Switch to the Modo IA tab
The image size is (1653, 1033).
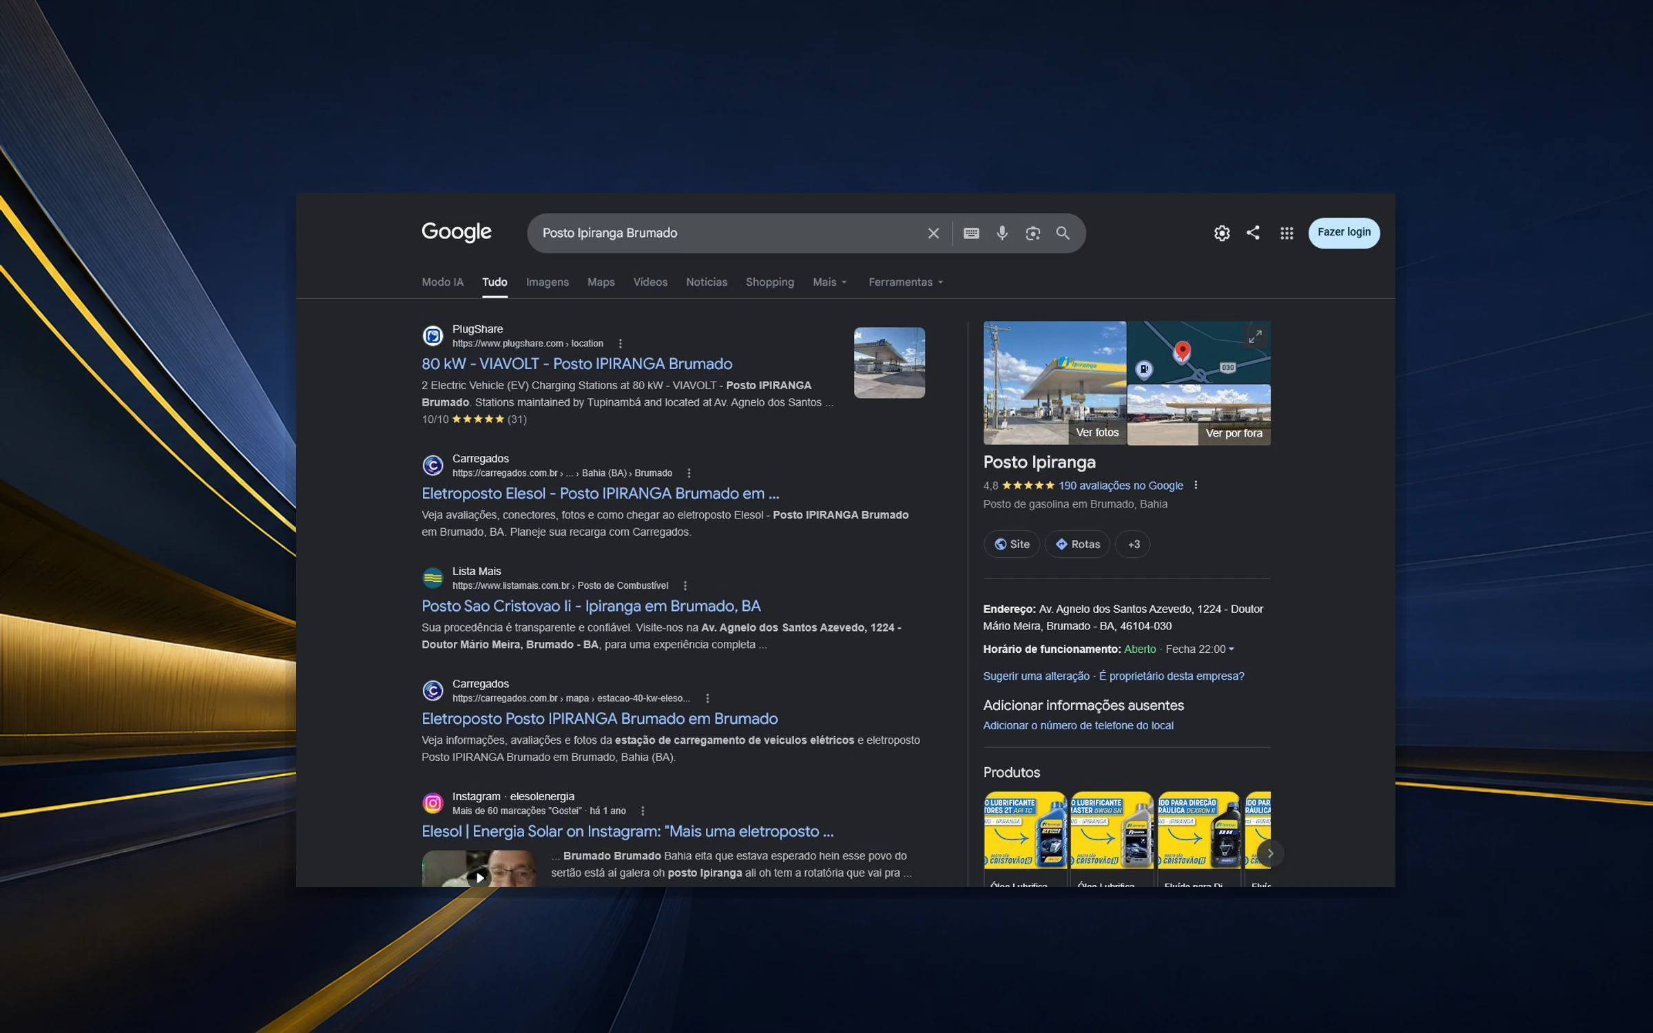pos(442,282)
